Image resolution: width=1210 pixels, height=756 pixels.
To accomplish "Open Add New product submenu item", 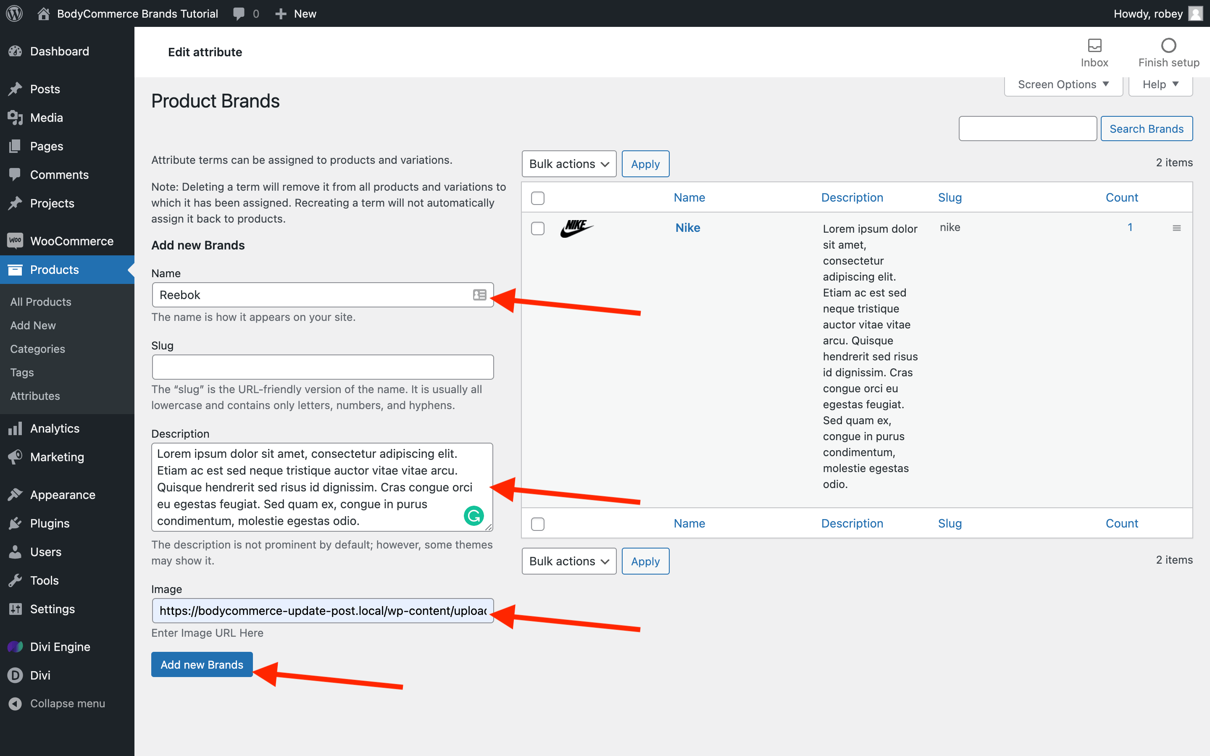I will 33,325.
